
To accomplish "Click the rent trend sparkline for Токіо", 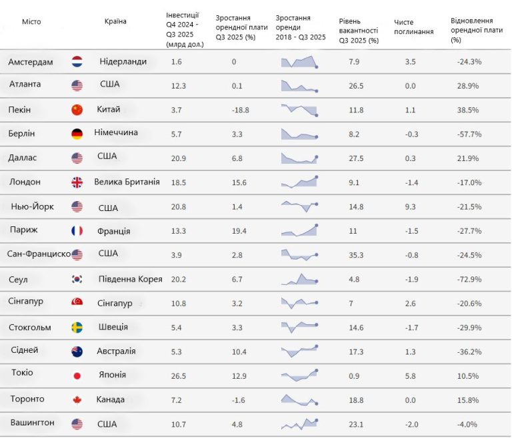I will coord(299,375).
